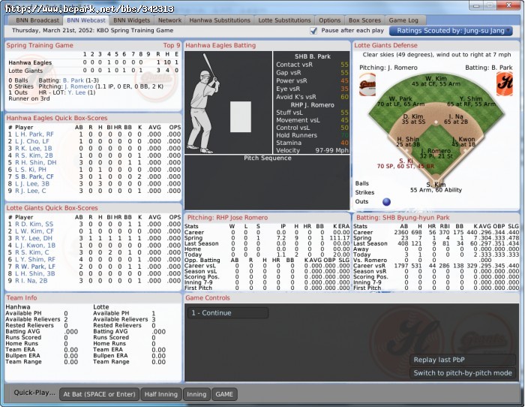Click J. Kwon first baseman on field
Viewport: 525px width, 407px height.
[463, 142]
